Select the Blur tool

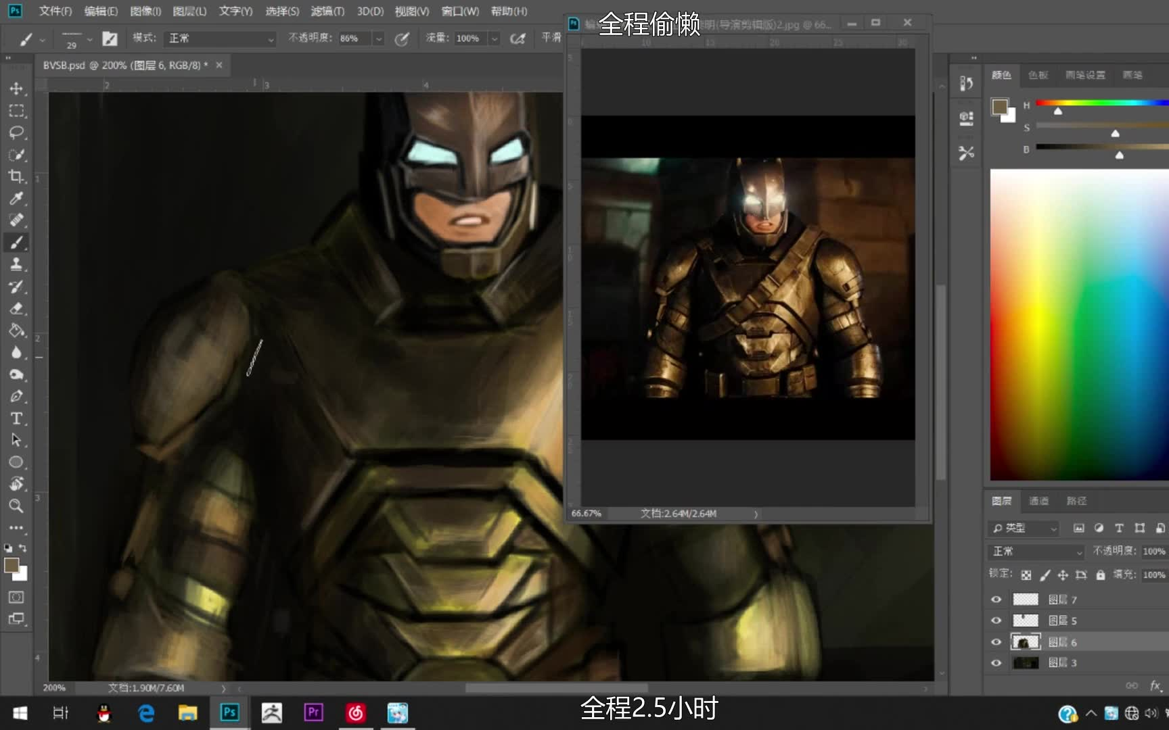16,352
